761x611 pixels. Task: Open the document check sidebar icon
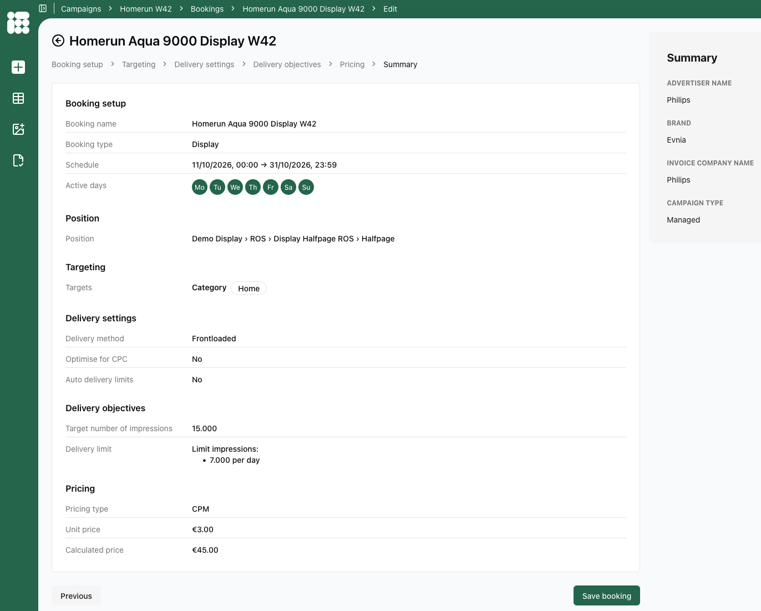pyautogui.click(x=18, y=160)
